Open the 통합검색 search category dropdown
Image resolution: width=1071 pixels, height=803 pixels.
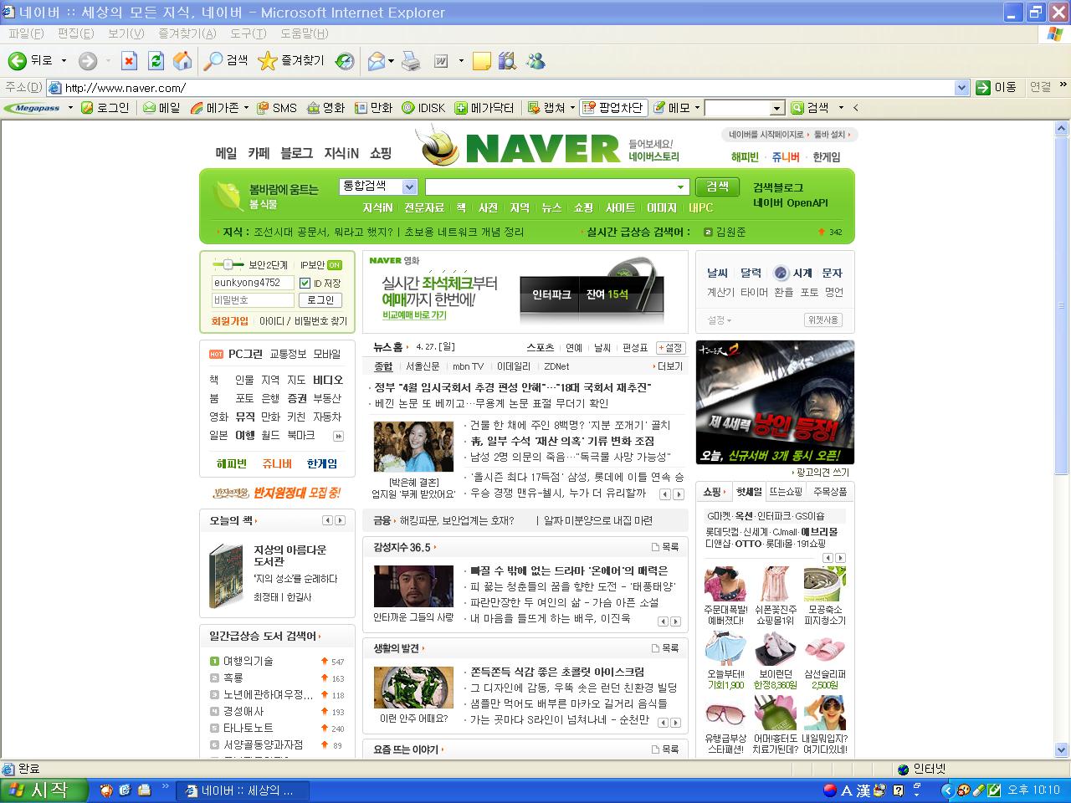[409, 187]
